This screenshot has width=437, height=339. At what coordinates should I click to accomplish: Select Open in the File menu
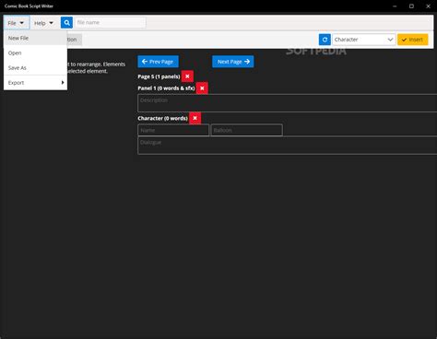[x=35, y=53]
